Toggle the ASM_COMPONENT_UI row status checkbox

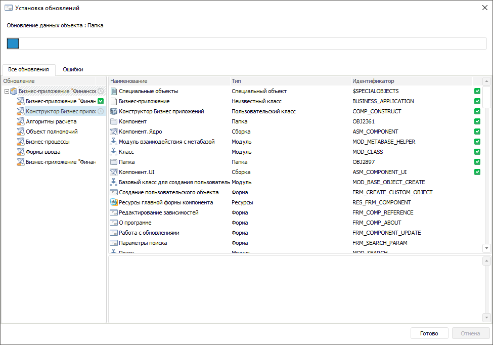[x=477, y=172]
